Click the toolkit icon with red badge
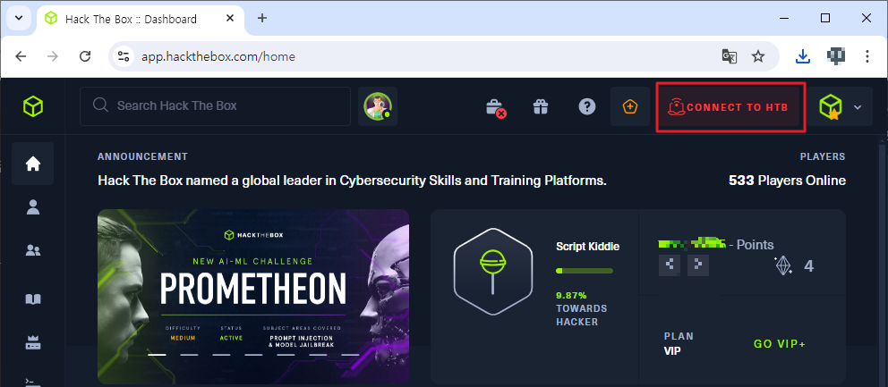The image size is (888, 387). [496, 107]
